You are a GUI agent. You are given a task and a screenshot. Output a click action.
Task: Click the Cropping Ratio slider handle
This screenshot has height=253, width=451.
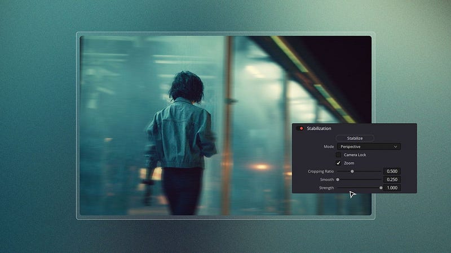pos(352,171)
